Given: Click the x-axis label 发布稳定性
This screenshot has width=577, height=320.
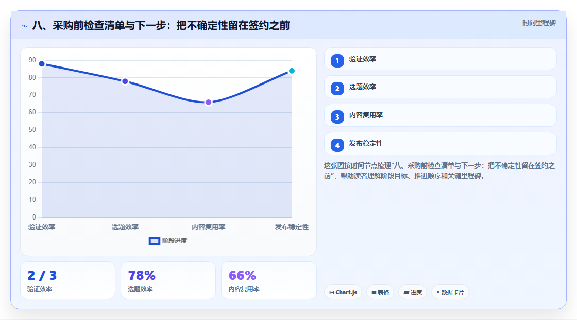Looking at the screenshot, I should [292, 227].
